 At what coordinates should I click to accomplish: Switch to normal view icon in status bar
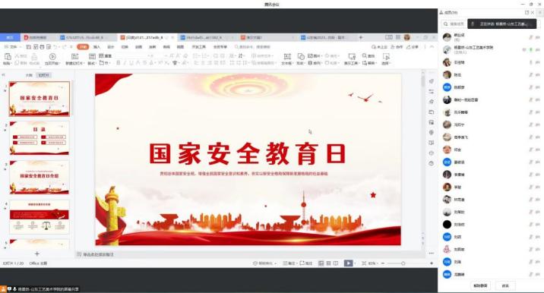321,263
